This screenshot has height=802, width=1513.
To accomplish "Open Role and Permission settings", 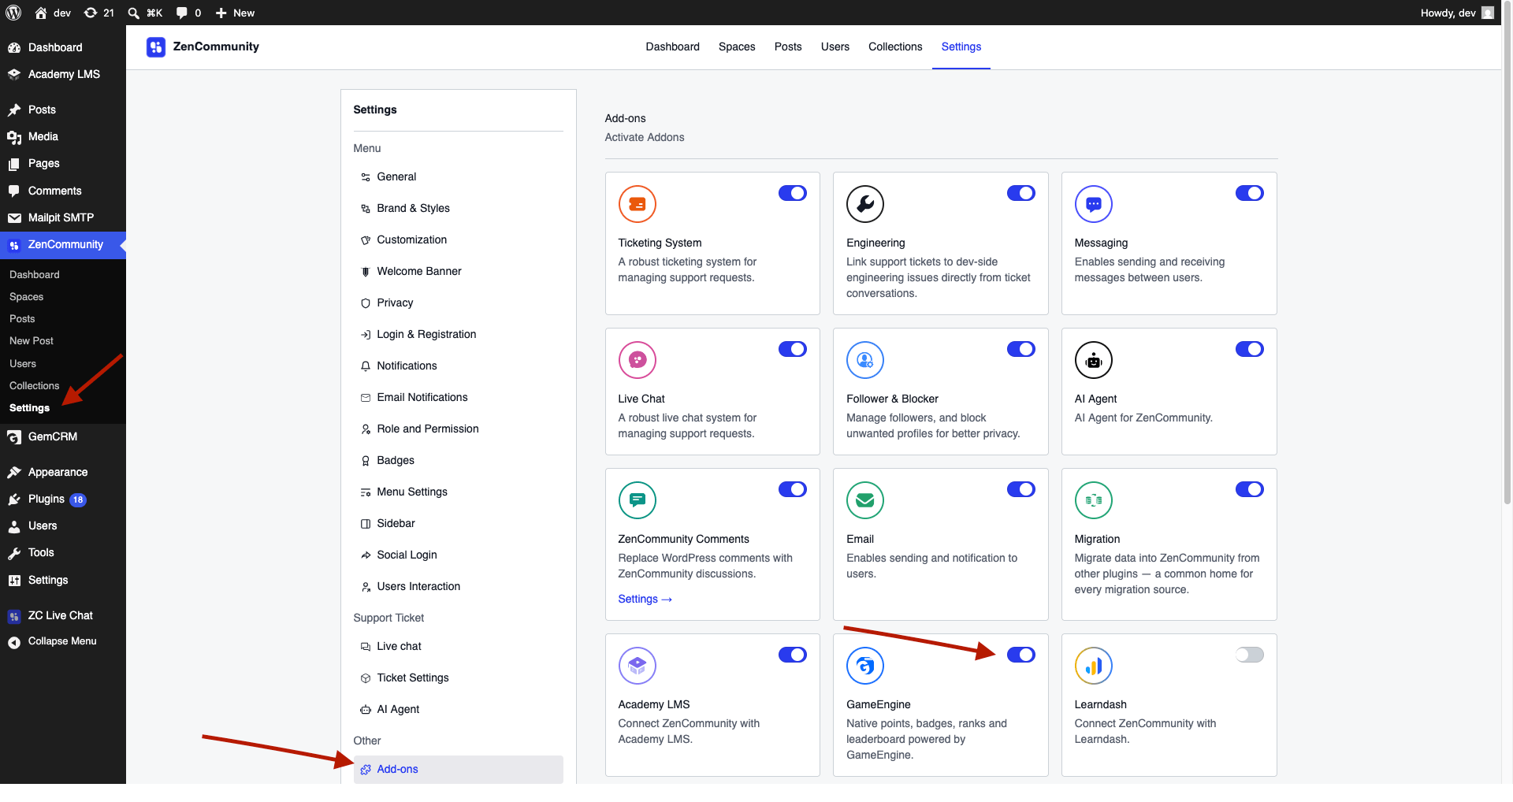I will pos(459,429).
